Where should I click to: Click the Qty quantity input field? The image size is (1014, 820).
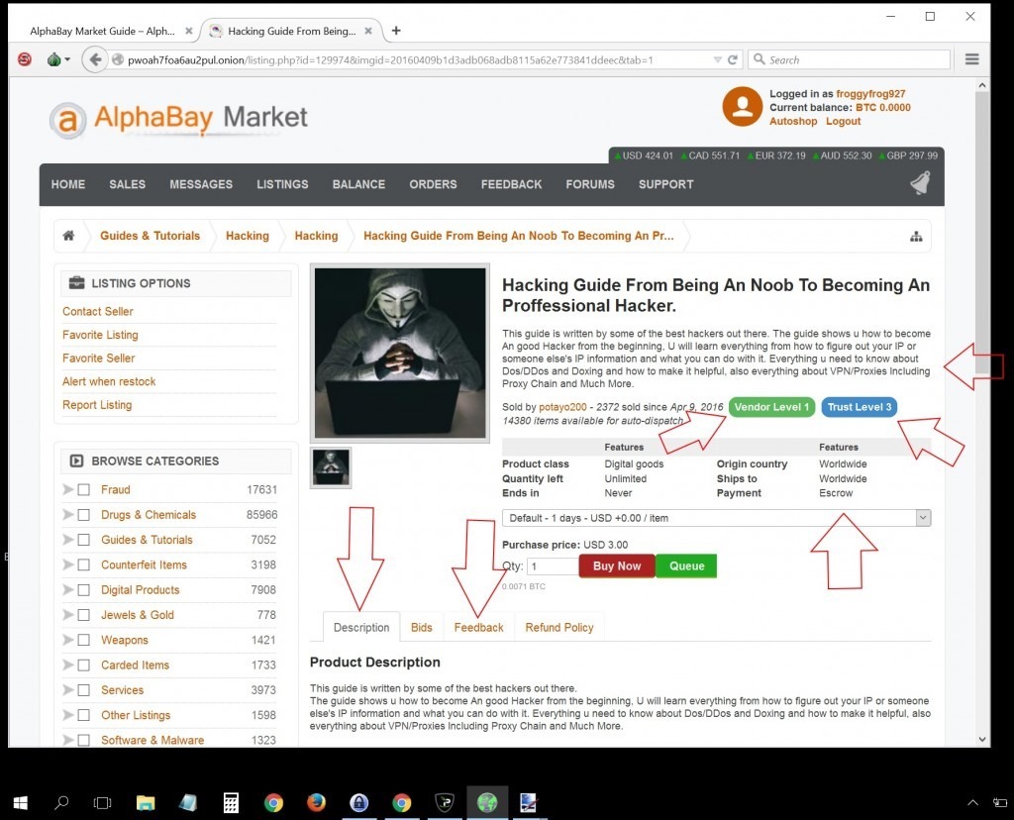553,566
